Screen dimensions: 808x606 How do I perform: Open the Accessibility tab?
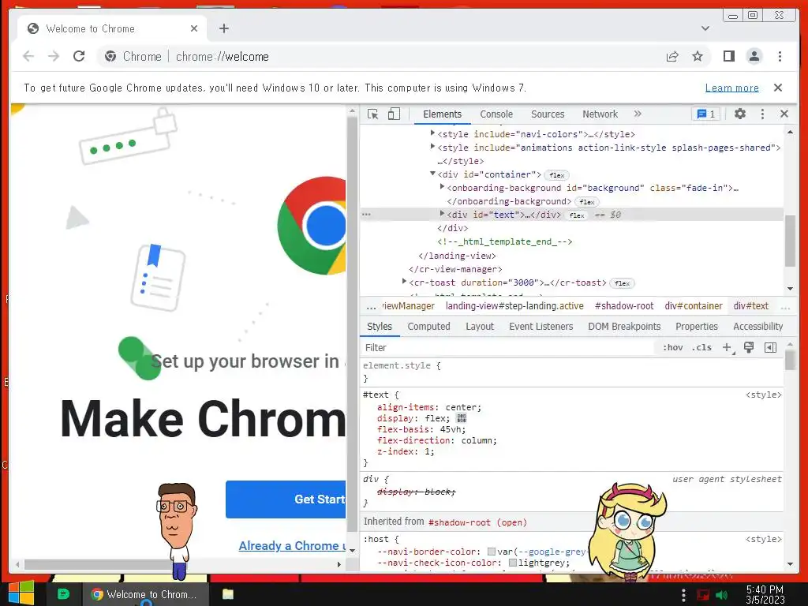(x=757, y=326)
